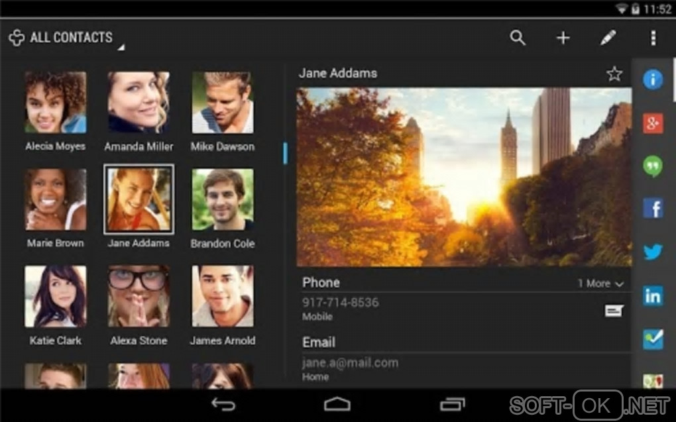Tap the Android back button
676x422 pixels.
coord(223,404)
